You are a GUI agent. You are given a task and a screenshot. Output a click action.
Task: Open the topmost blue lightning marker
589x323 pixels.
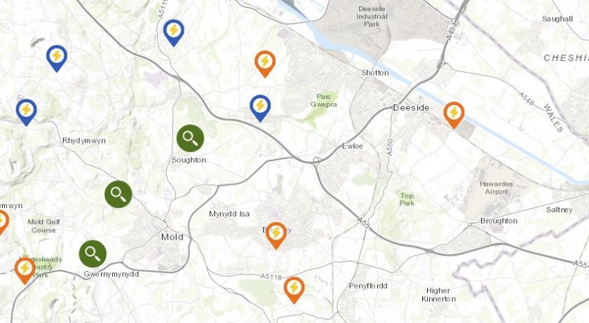(x=174, y=33)
